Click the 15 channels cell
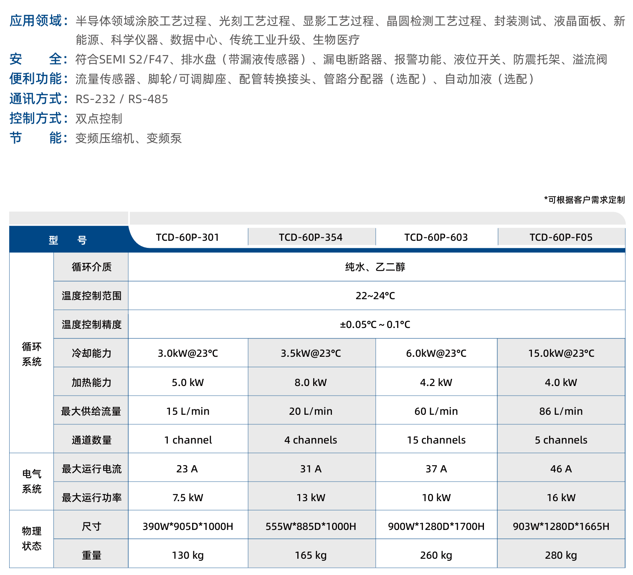 tap(436, 440)
